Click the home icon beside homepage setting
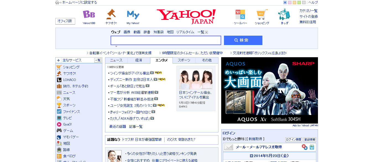The height and width of the screenshot is (162, 373). pos(57,2)
